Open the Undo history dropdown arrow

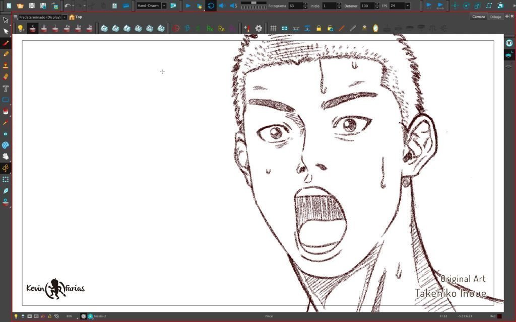(x=73, y=6)
